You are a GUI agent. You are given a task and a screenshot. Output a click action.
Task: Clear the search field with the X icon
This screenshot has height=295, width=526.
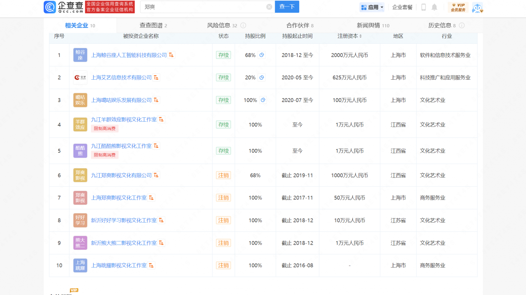(269, 7)
